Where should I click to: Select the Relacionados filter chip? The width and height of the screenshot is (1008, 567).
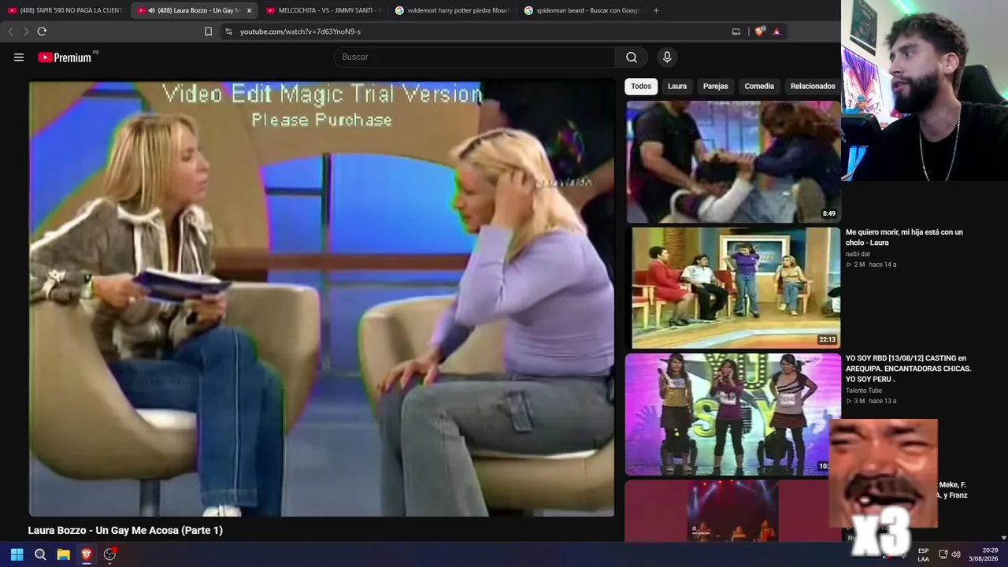tap(813, 86)
